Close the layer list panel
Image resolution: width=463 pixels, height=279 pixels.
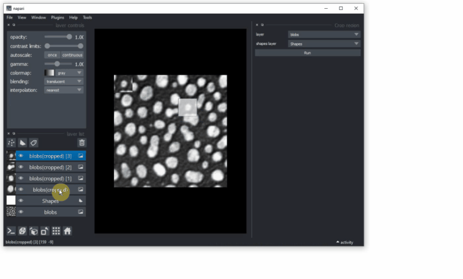click(9, 133)
